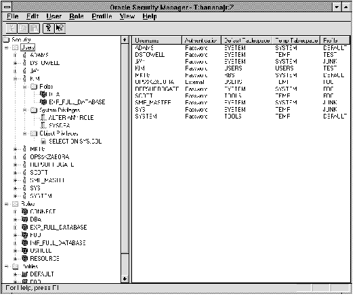Select the Security root folder icon

point(6,39)
